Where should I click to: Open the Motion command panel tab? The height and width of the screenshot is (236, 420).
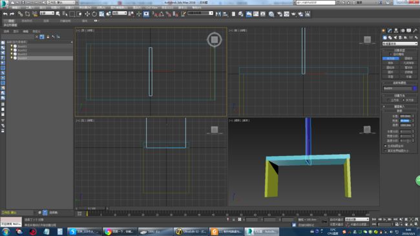pyautogui.click(x=403, y=31)
